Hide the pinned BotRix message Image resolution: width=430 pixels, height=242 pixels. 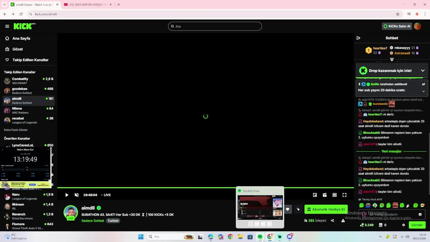(423, 84)
